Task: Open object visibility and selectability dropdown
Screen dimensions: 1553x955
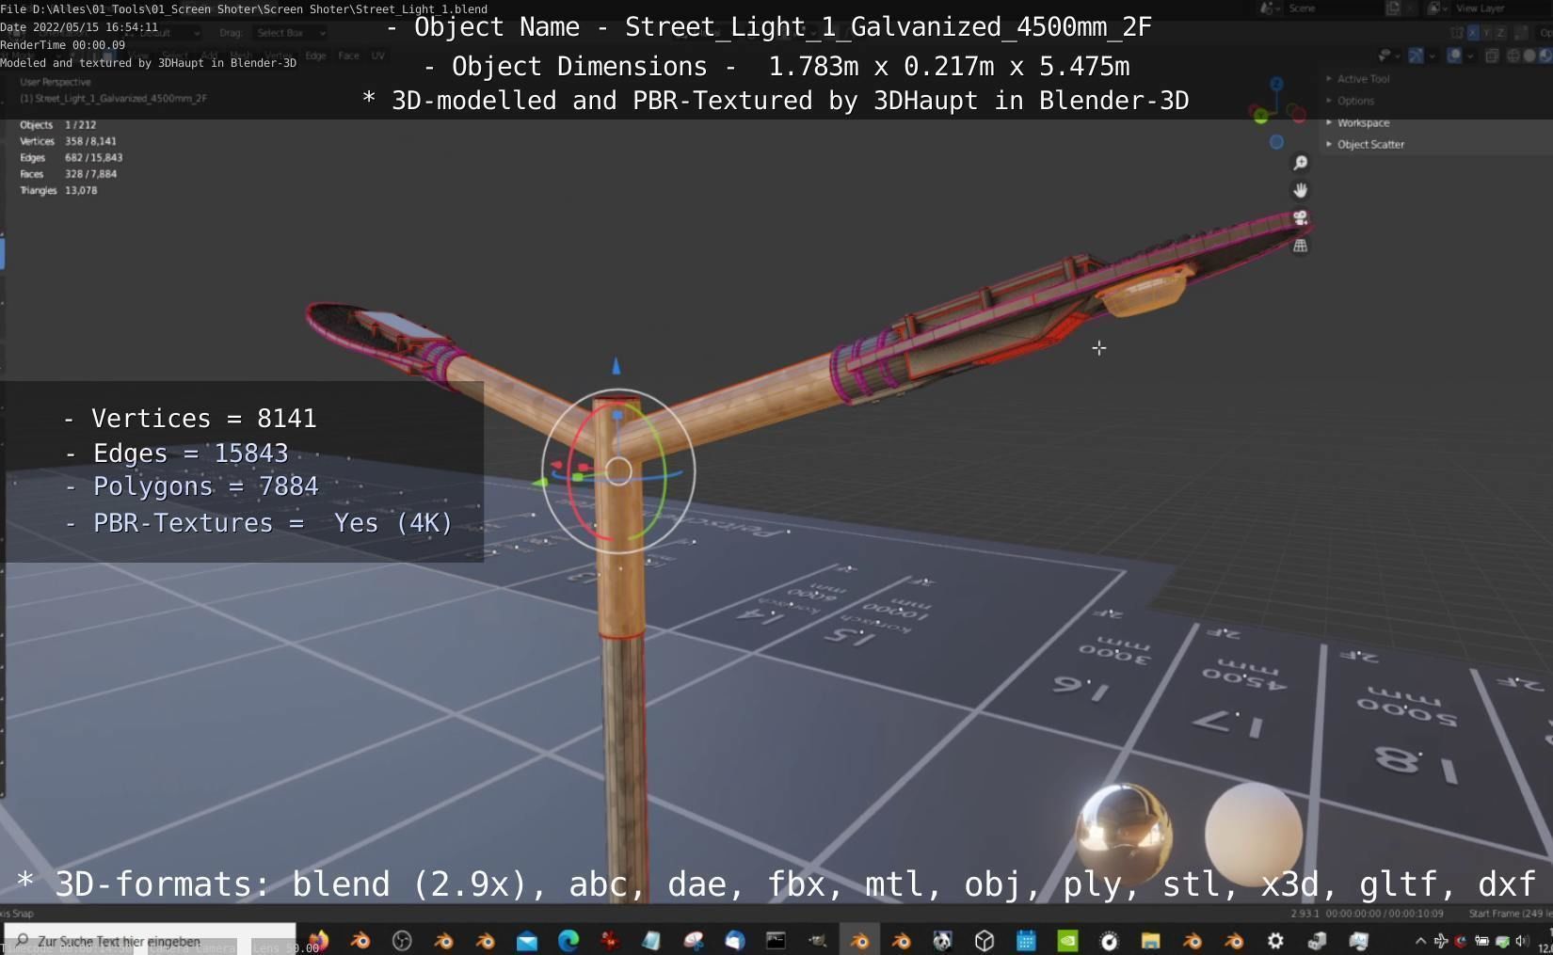Action: 1389,56
